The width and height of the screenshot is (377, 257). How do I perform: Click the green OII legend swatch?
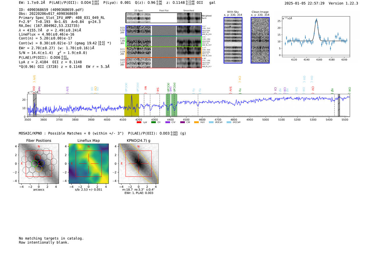tap(153, 122)
